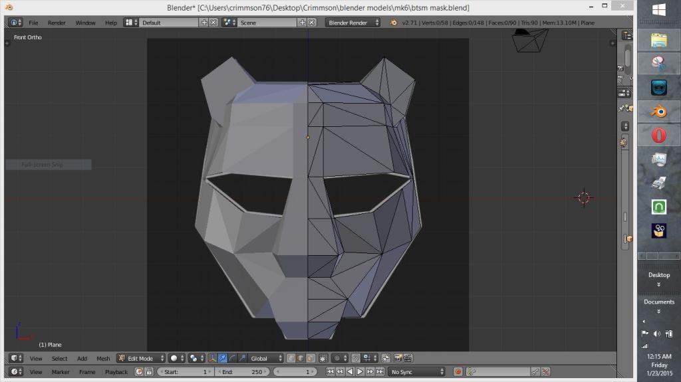Click the delete keyframes crossed-key icon
The height and width of the screenshot is (382, 681).
(x=546, y=372)
